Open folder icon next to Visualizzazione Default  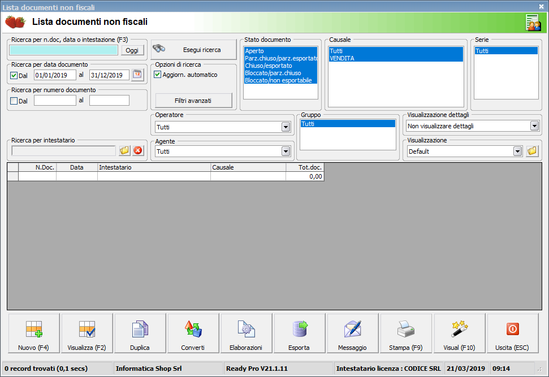(x=532, y=151)
